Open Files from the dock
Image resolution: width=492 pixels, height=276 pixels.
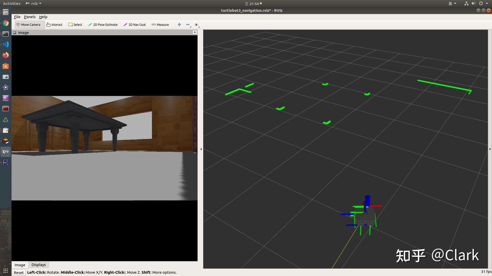pyautogui.click(x=6, y=12)
